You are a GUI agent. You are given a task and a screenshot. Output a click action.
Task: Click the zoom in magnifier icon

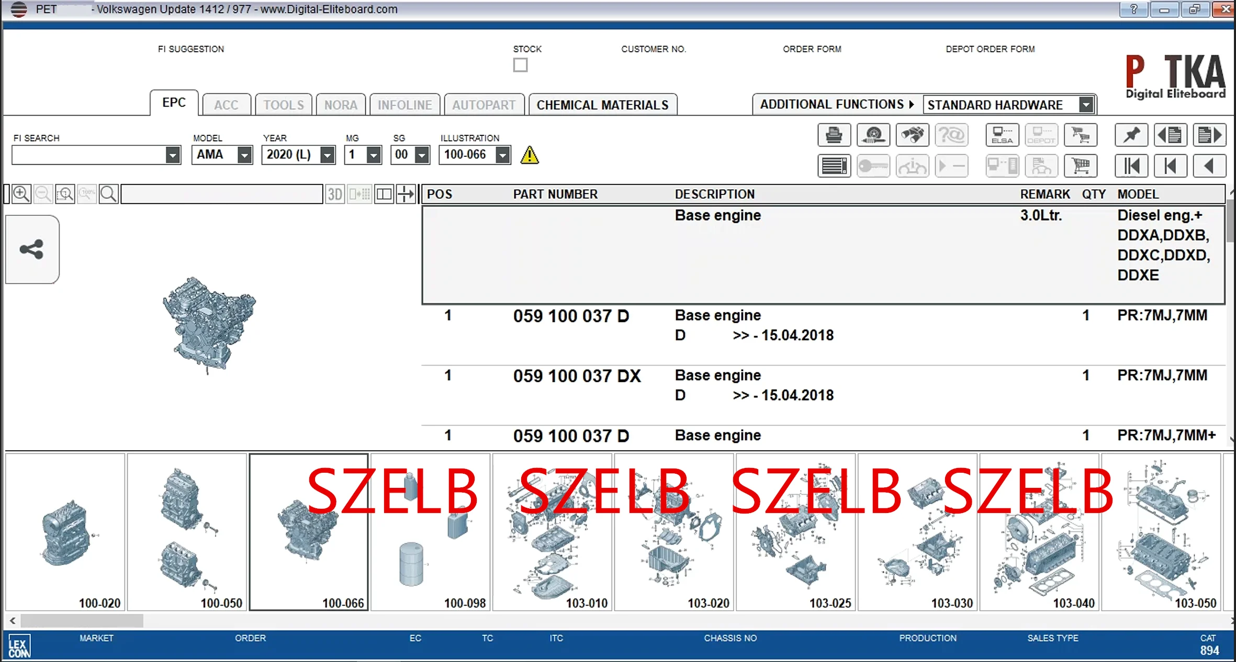coord(21,194)
